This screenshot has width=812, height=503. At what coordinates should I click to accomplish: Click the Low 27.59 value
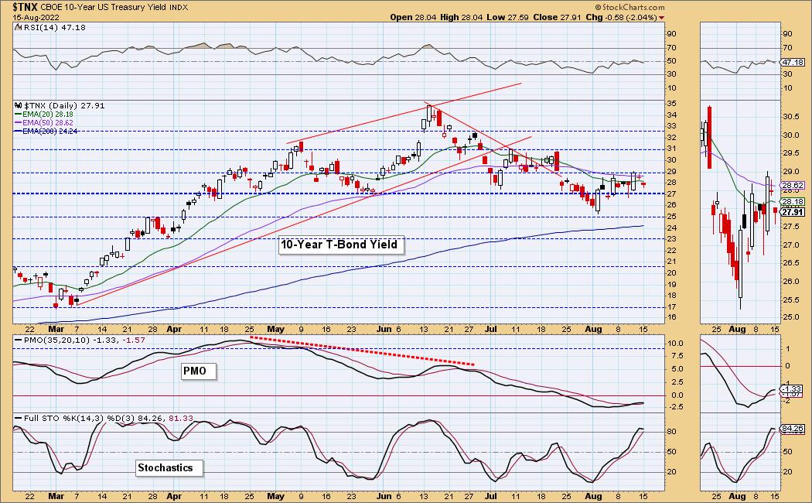507,17
